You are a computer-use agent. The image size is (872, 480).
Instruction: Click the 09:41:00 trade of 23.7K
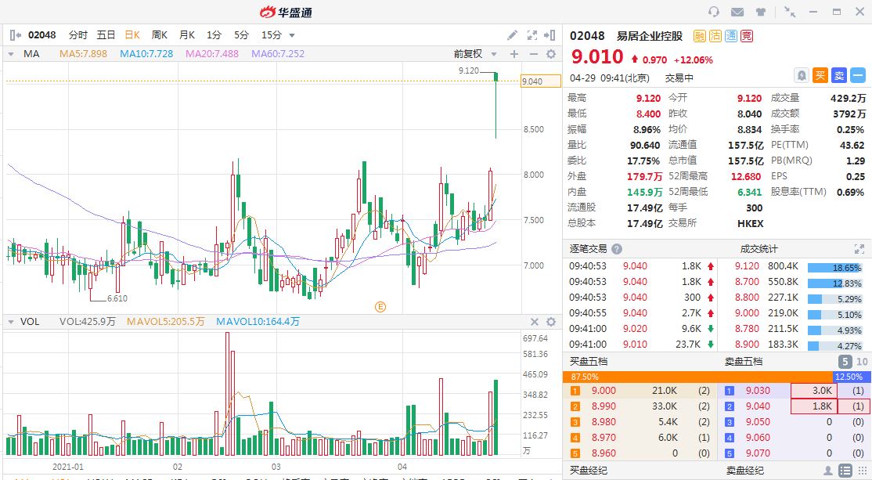[641, 345]
